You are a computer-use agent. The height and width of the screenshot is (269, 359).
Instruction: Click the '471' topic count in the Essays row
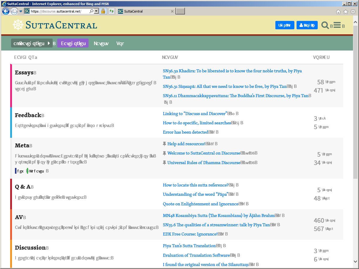[x=318, y=91]
